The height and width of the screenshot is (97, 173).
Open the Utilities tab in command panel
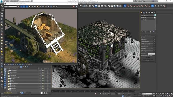(154, 13)
